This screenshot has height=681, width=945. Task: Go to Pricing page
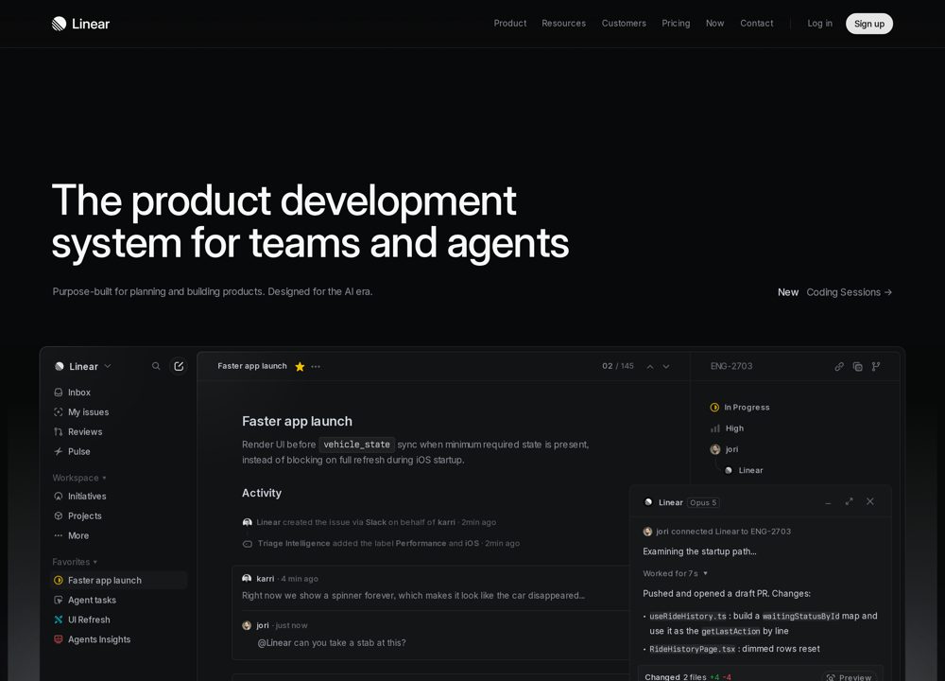[676, 24]
